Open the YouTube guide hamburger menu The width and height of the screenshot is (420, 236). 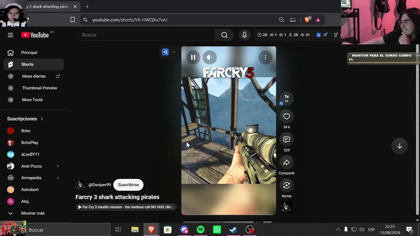[10, 35]
